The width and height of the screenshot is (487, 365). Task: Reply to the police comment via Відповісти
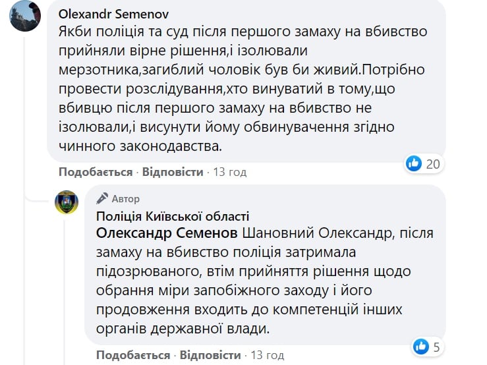click(210, 355)
